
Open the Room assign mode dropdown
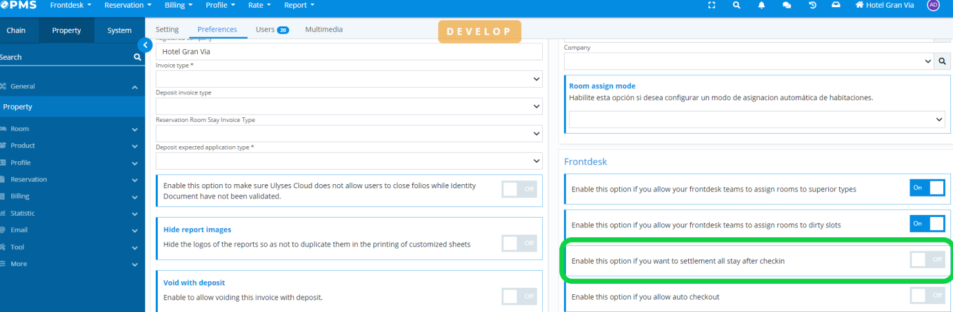pyautogui.click(x=757, y=119)
